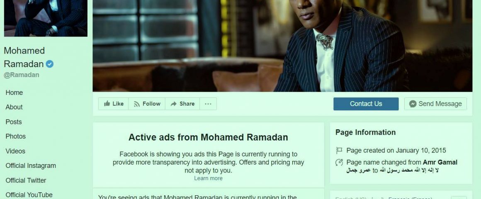The height and width of the screenshot is (199, 481).
Task: Open the Official Instagram link
Action: point(31,165)
